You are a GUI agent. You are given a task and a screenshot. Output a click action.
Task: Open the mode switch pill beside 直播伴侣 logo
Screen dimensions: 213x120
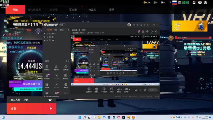[62, 25]
